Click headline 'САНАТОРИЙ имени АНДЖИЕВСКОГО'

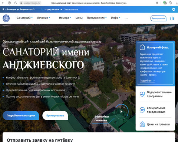46,58
